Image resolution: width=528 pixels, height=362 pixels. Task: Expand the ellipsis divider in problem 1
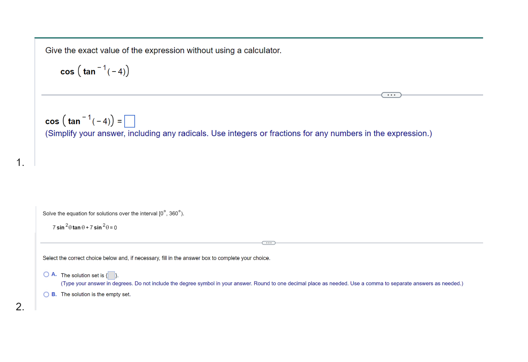pyautogui.click(x=391, y=95)
